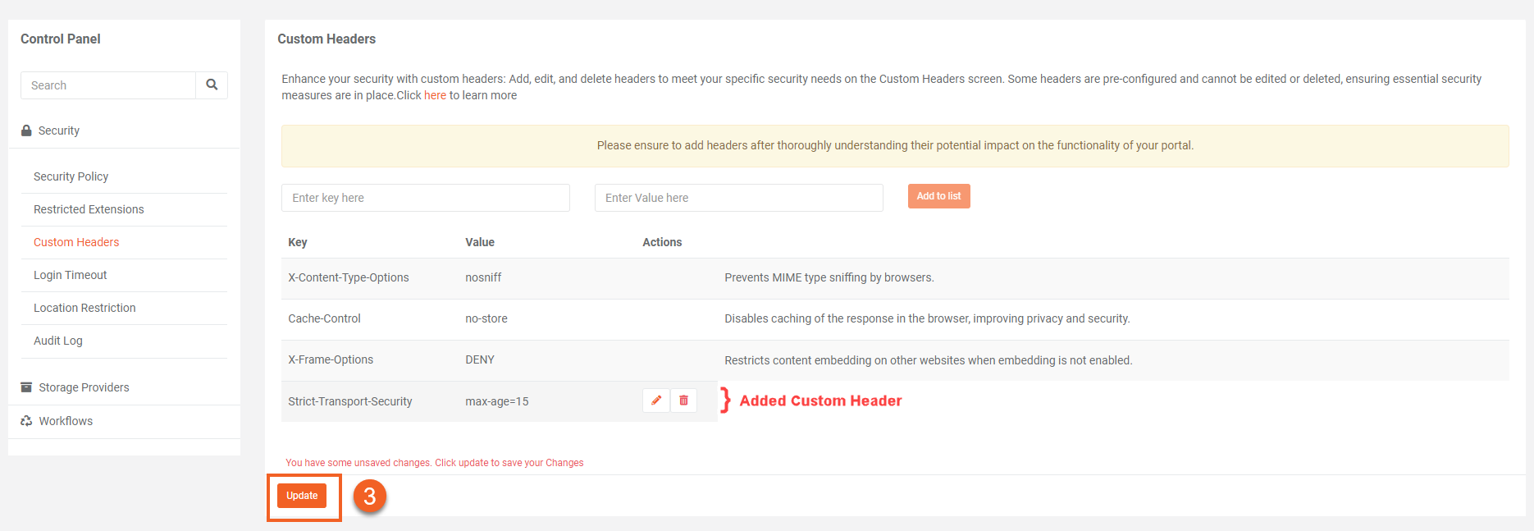Screen dimensions: 1534x531
Task: Click the Workflows recycle icon
Action: point(26,421)
